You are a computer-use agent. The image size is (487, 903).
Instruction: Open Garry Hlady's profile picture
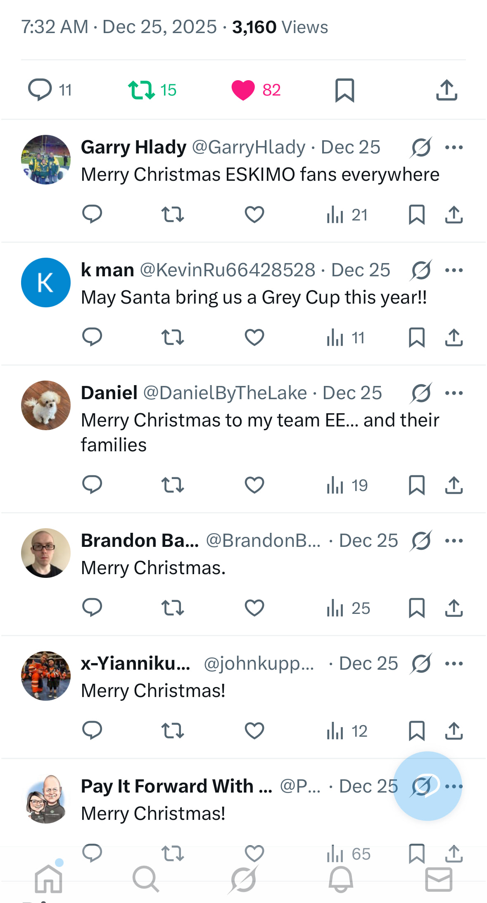click(46, 160)
